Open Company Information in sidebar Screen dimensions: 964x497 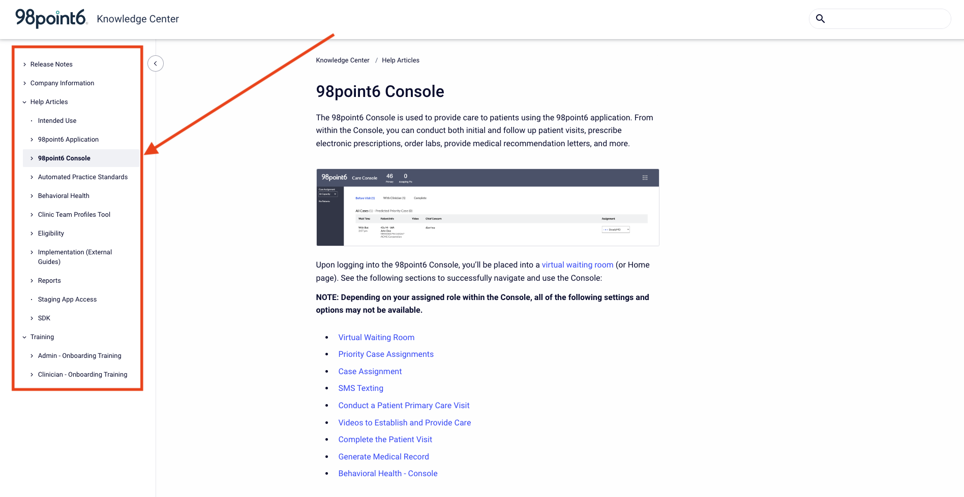62,83
